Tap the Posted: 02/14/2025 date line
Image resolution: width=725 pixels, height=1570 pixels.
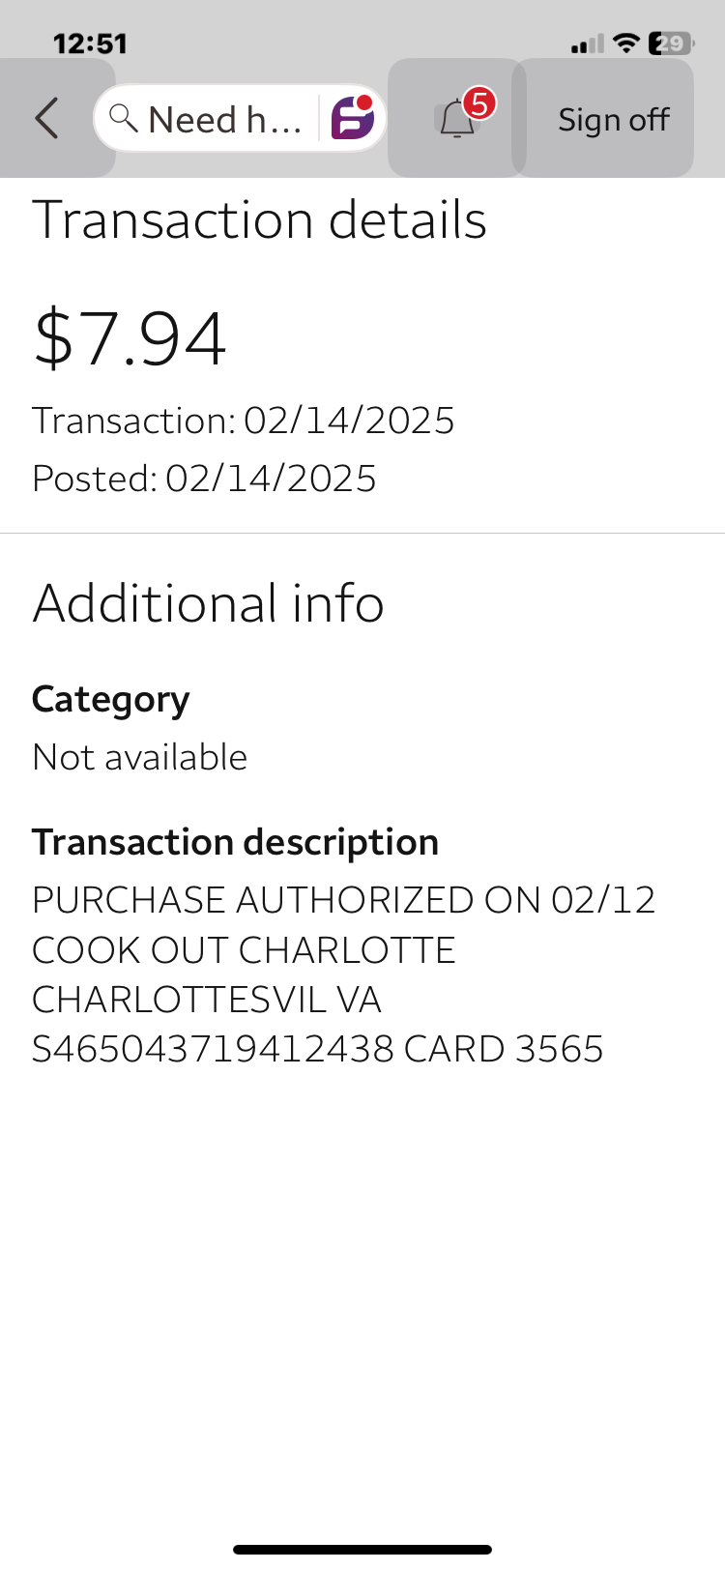tap(204, 479)
